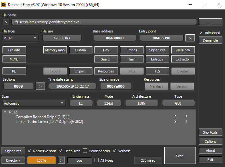Open the Search tool

tap(106, 59)
